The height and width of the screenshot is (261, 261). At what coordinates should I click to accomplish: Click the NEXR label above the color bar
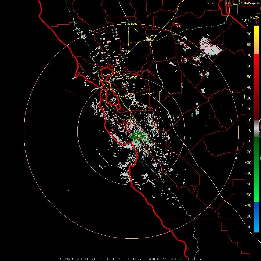[x=255, y=17]
